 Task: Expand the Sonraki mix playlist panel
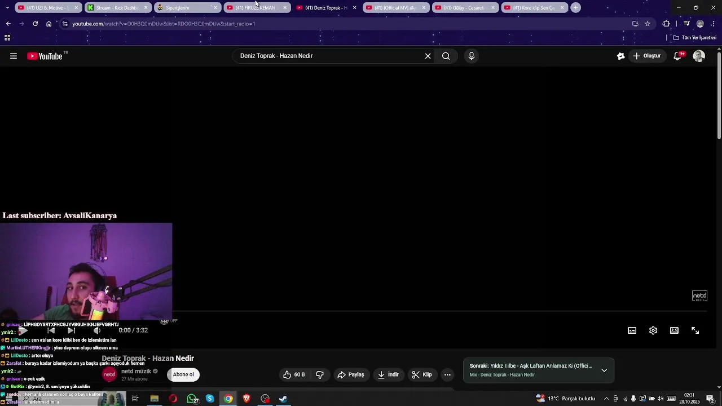[x=604, y=370]
